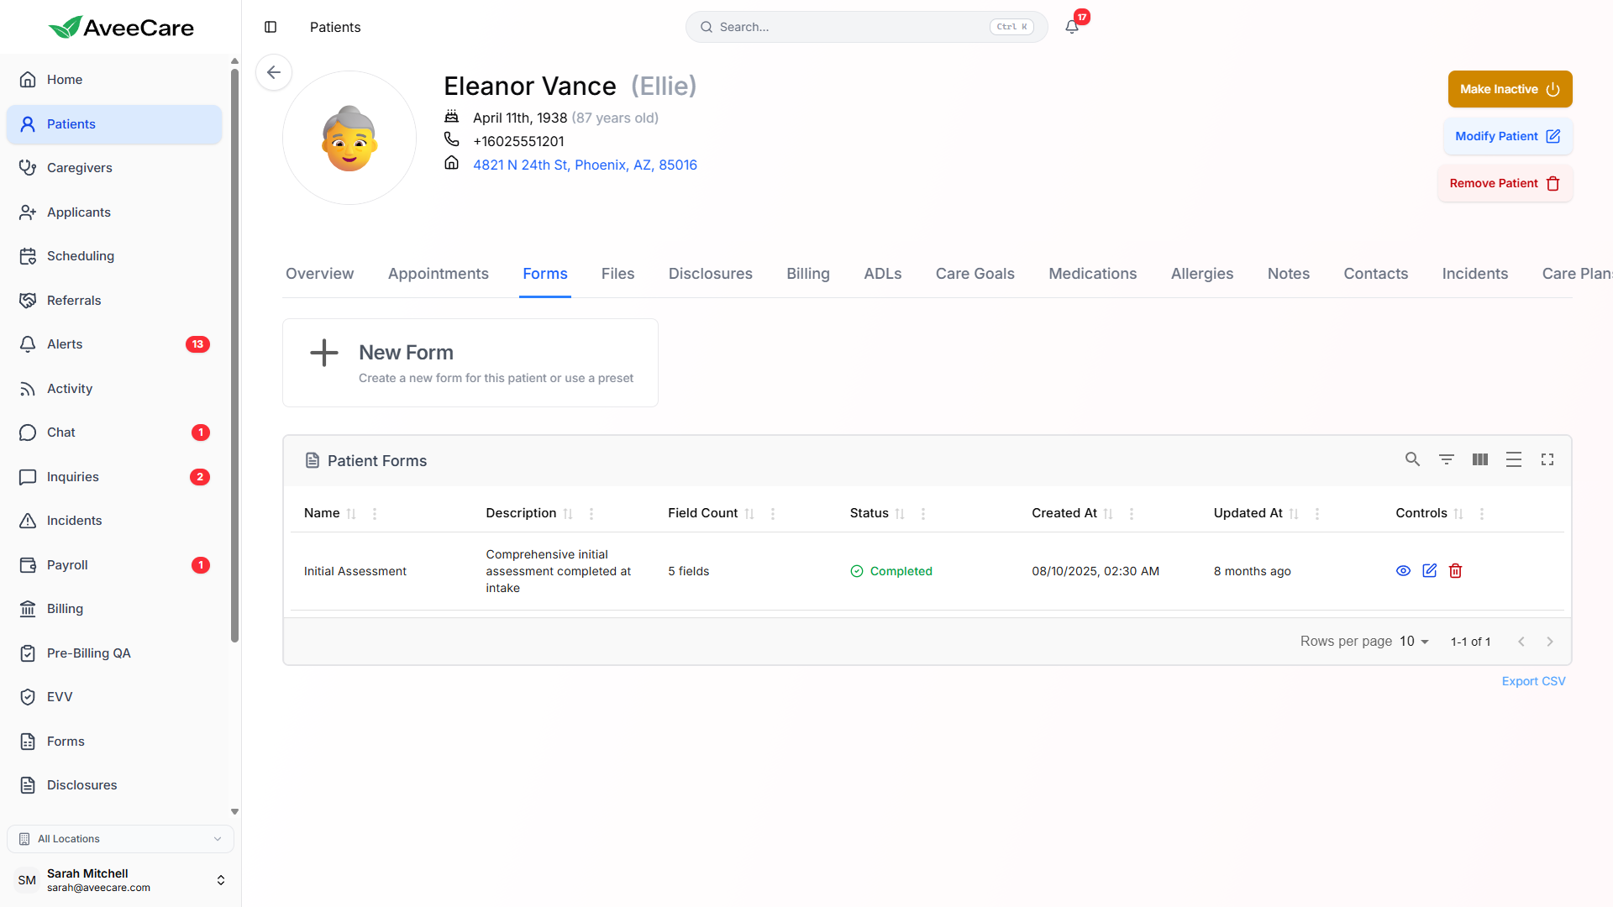1613x907 pixels.
Task: Open the notifications bell
Action: click(x=1072, y=27)
